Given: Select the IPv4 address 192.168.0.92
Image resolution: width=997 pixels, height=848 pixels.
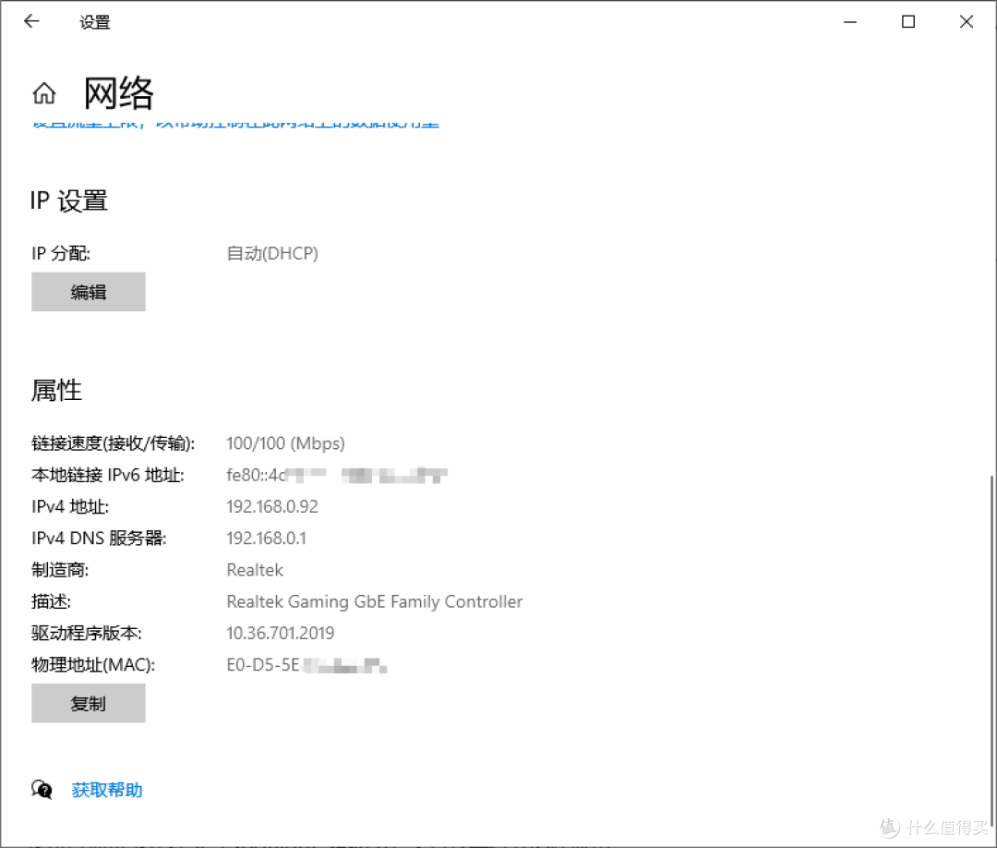Looking at the screenshot, I should tap(272, 506).
